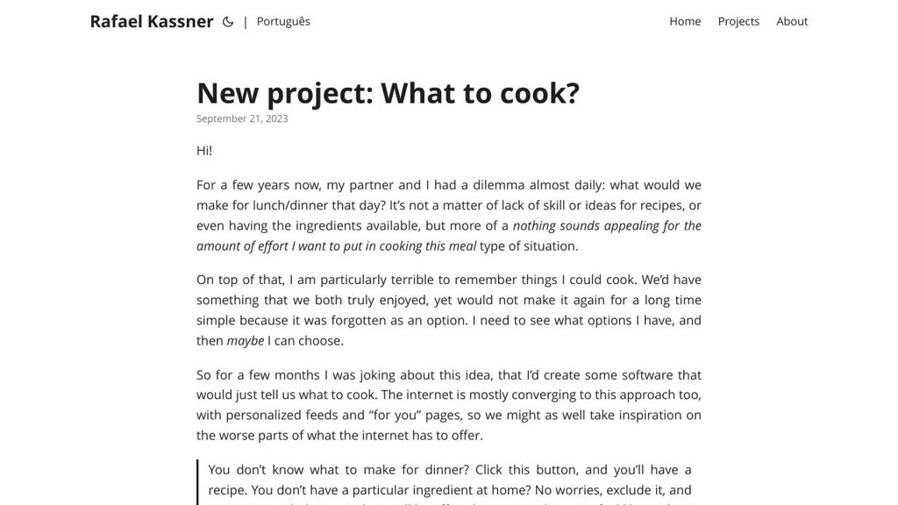This screenshot has width=898, height=505.
Task: Go to the Projects page
Action: (738, 21)
